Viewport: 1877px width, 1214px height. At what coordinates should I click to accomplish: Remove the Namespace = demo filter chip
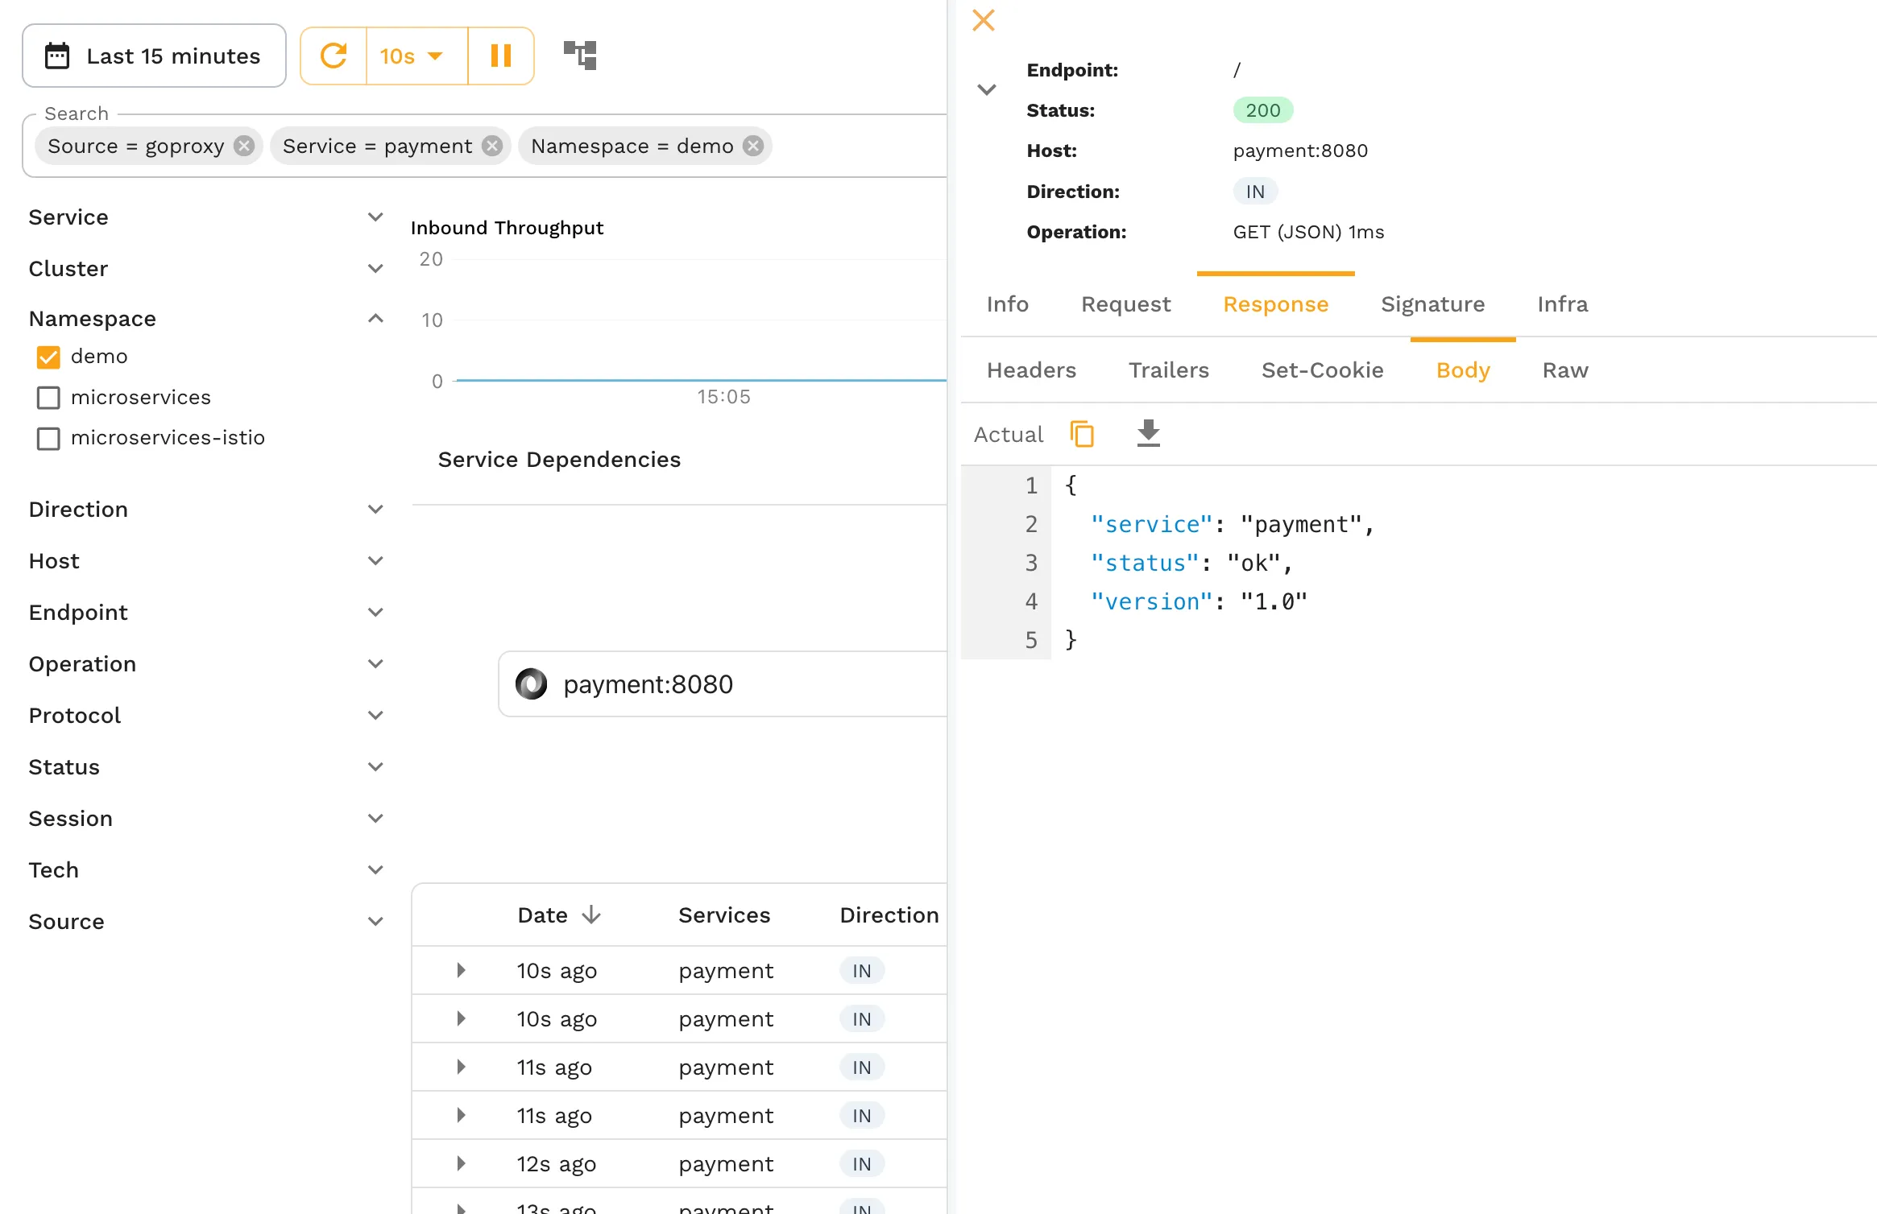(x=752, y=146)
